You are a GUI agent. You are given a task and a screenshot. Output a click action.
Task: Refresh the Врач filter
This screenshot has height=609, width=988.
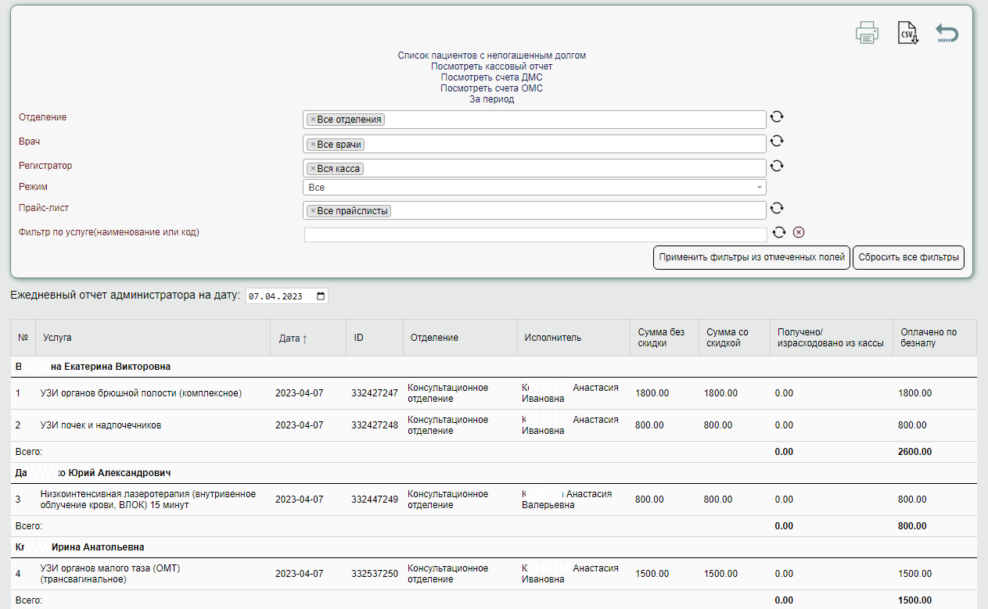tap(777, 141)
